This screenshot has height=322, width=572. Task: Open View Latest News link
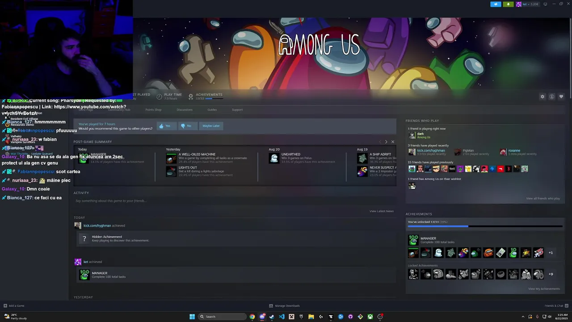coord(382,212)
